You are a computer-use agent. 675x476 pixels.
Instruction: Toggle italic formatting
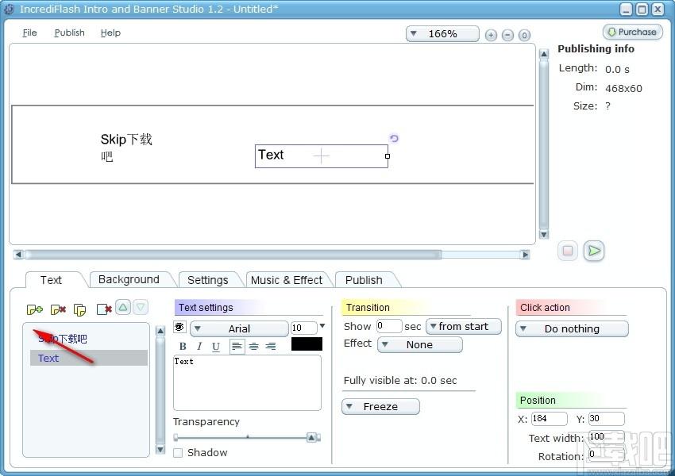click(199, 347)
